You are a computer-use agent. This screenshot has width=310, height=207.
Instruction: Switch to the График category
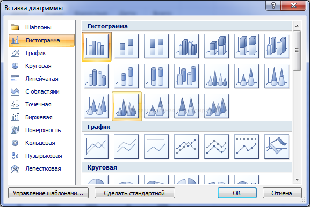41,53
